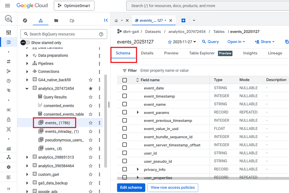Image resolution: width=289 pixels, height=193 pixels.
Task: Click the Search BigQuery resources field
Action: (58, 34)
